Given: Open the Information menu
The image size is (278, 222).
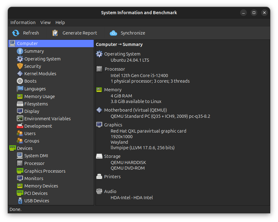Looking at the screenshot, I should [23, 23].
